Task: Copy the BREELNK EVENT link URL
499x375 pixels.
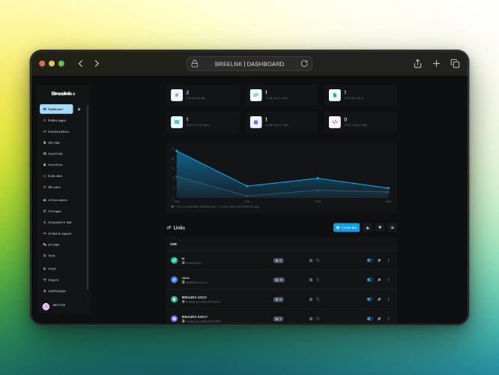Action: click(x=379, y=319)
